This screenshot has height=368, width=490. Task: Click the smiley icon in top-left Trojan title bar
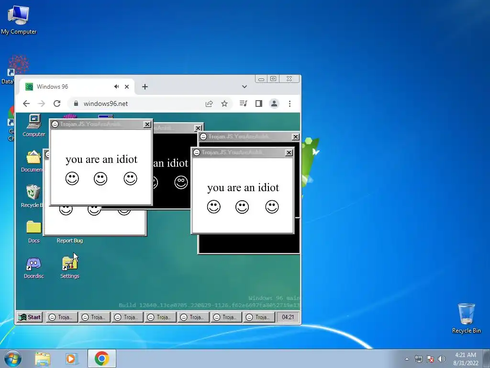pos(55,124)
